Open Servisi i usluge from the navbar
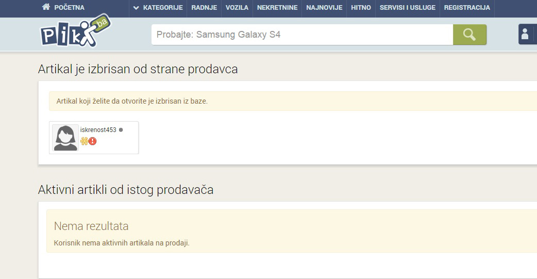 click(x=407, y=8)
